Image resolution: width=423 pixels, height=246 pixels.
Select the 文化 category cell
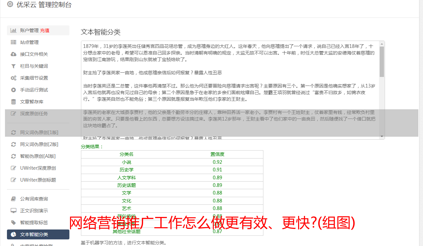click(127, 201)
